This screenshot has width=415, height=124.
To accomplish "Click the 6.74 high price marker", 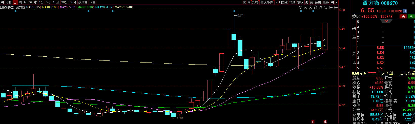I will click(240, 15).
